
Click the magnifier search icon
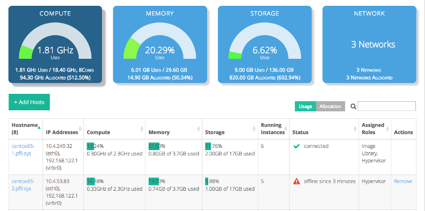coord(353,107)
